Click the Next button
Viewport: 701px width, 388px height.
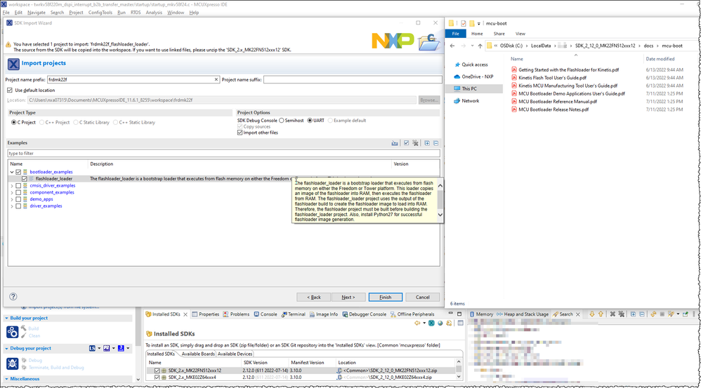click(348, 297)
